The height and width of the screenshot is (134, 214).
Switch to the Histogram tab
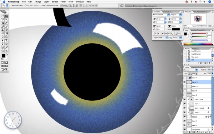[x=202, y=12]
